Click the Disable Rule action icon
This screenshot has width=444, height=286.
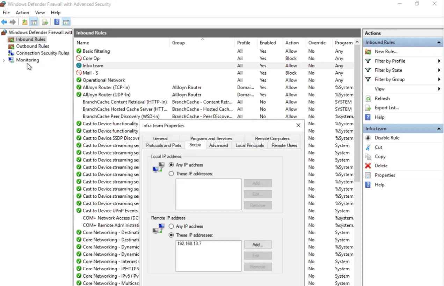368,138
